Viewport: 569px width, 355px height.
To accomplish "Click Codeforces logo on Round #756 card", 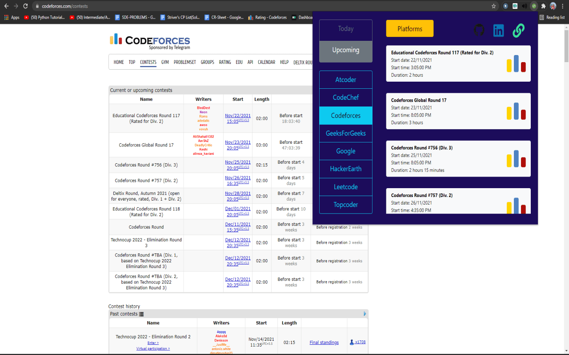I will 516,158.
